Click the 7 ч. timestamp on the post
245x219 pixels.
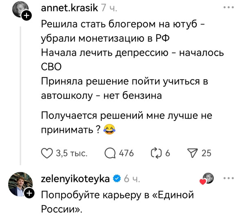tap(109, 7)
